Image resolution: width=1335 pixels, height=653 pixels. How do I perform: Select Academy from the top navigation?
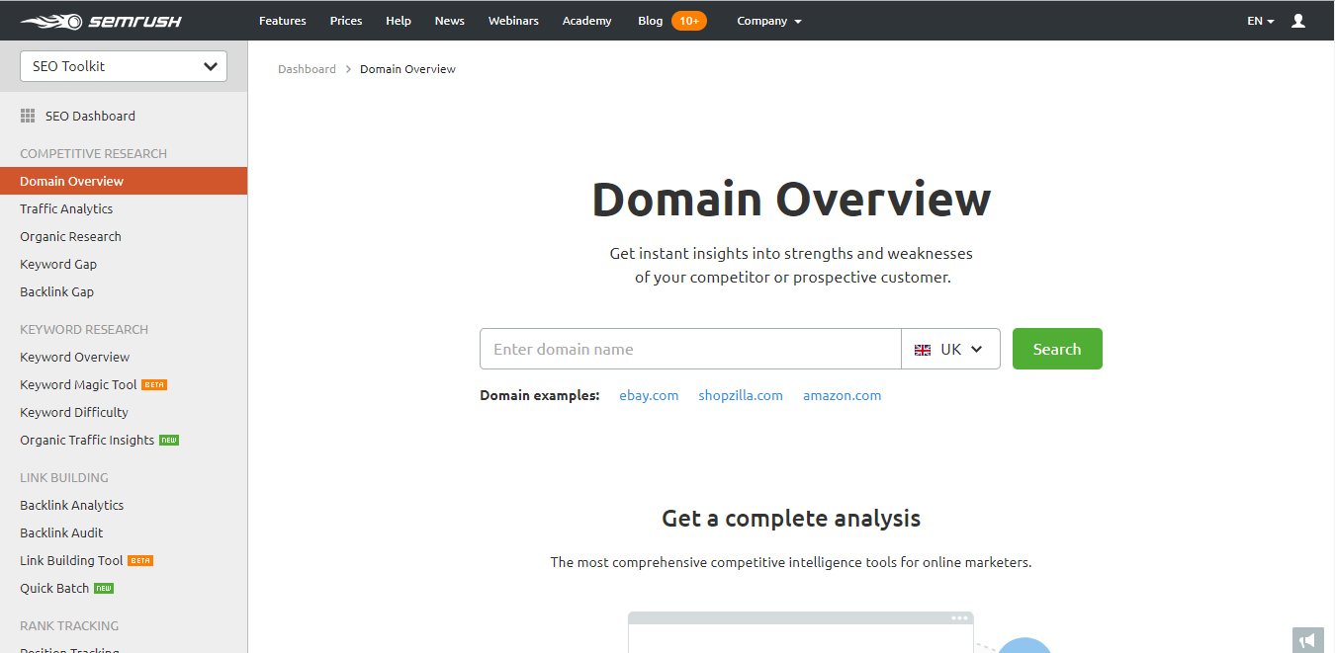coord(586,20)
